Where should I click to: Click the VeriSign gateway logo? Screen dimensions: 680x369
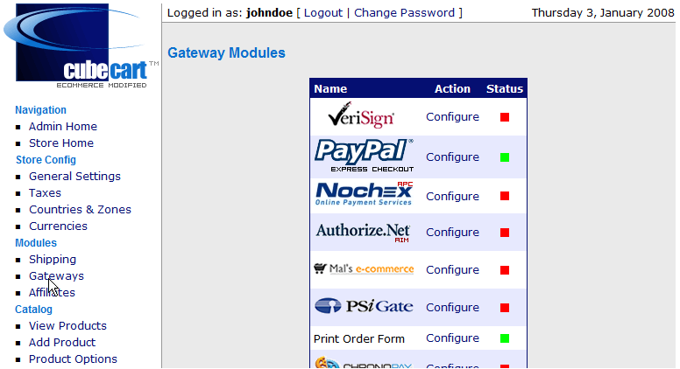[x=360, y=115]
